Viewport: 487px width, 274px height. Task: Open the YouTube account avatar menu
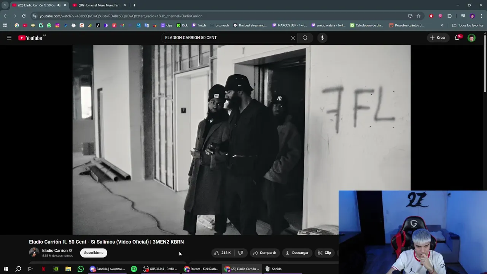click(471, 38)
